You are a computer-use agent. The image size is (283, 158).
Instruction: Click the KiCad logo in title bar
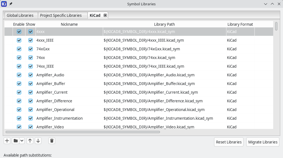(4, 4)
